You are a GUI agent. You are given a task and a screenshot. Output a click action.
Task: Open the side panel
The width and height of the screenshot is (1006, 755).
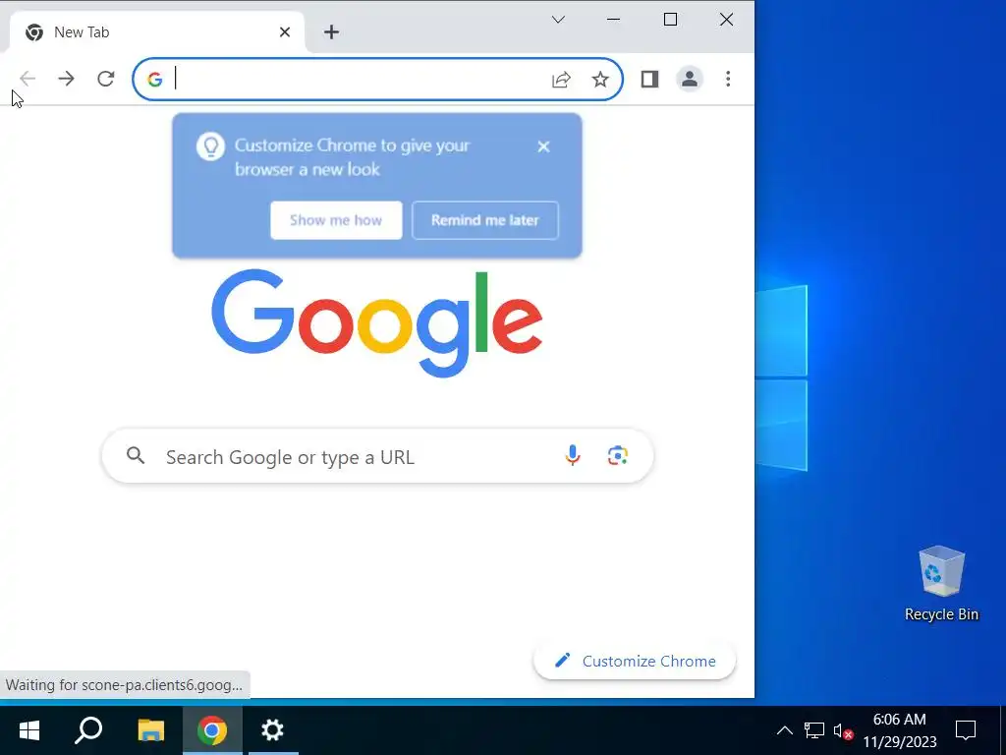[x=650, y=79]
